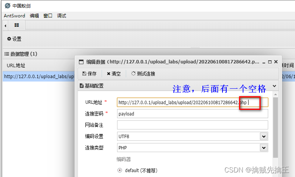This screenshot has width=295, height=177.
Task: Open the 窗口 menu
Action: 48,16
